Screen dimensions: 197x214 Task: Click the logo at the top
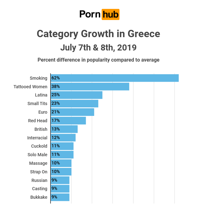click(x=99, y=14)
